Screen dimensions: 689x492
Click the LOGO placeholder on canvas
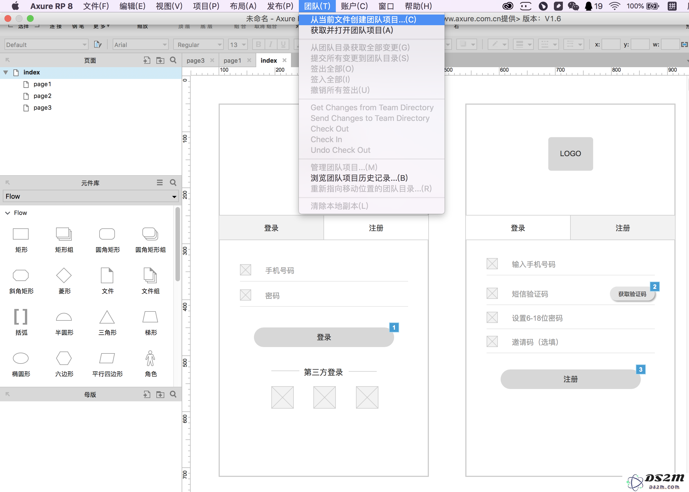pyautogui.click(x=570, y=154)
